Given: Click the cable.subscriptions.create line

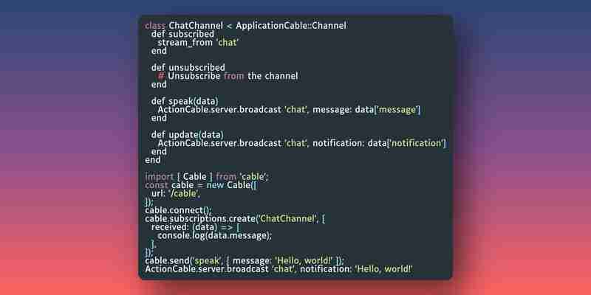Looking at the screenshot, I should coord(235,218).
